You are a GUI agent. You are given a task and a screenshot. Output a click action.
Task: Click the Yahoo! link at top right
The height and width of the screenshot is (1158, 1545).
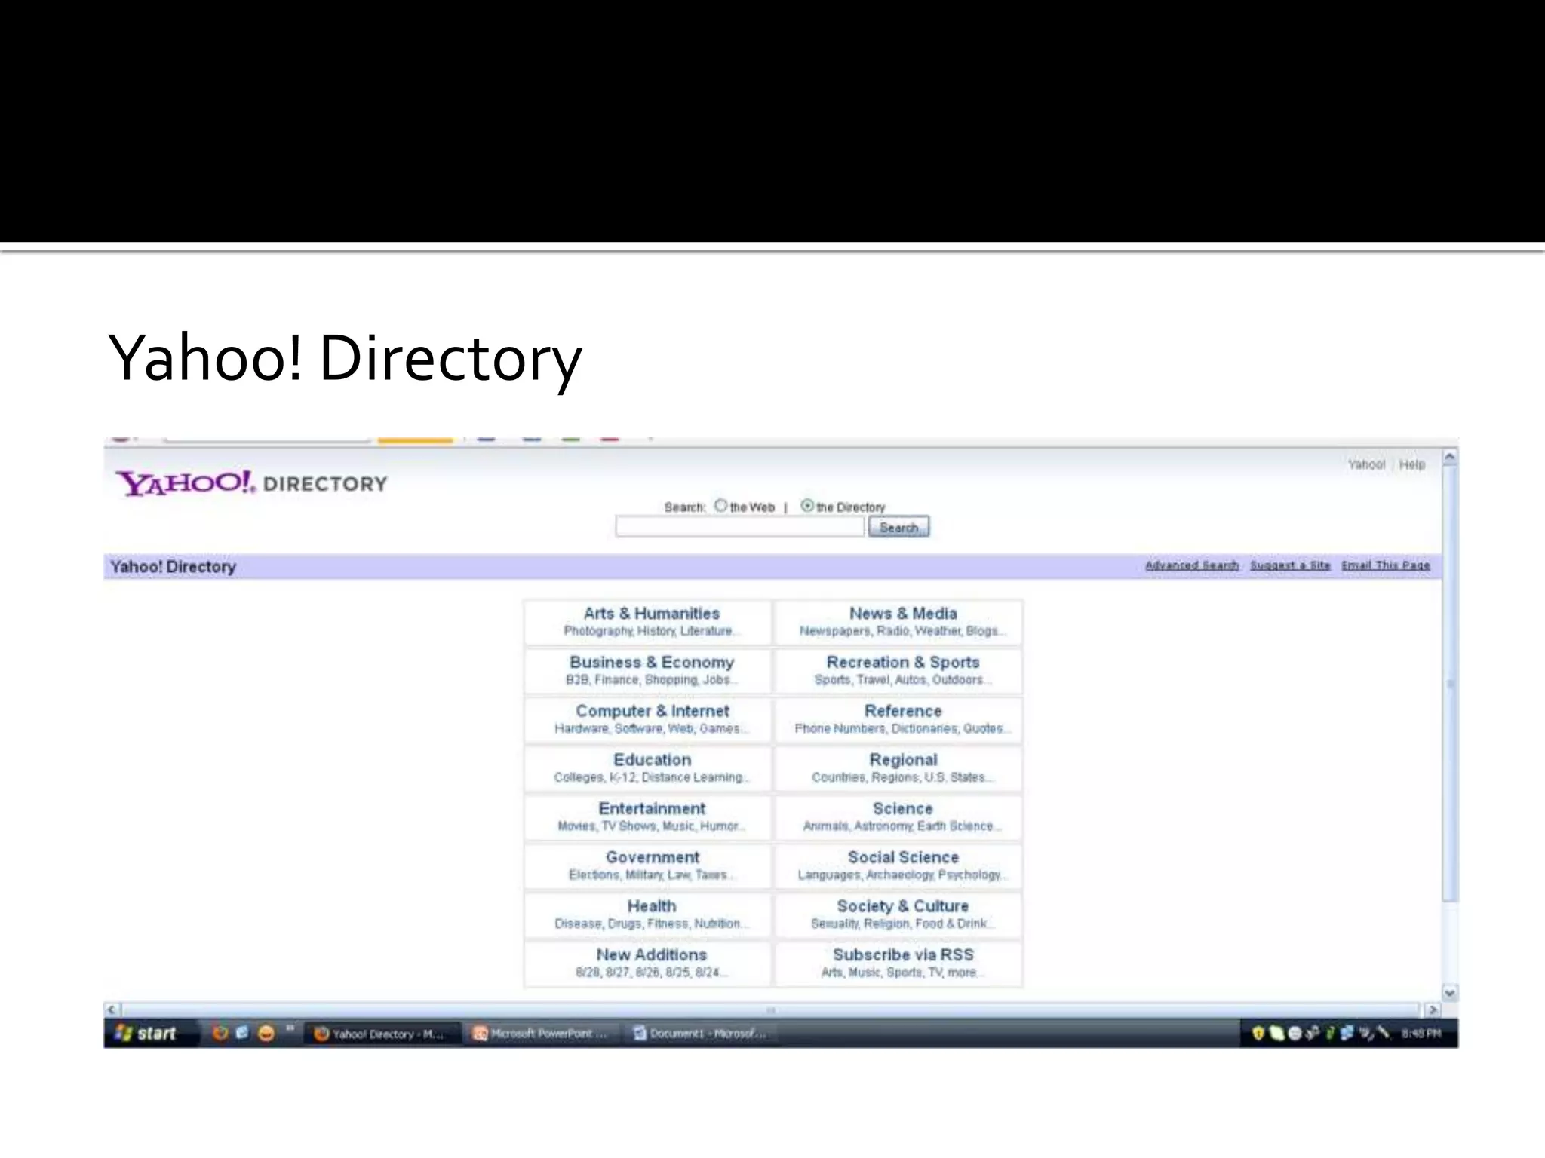click(1366, 464)
